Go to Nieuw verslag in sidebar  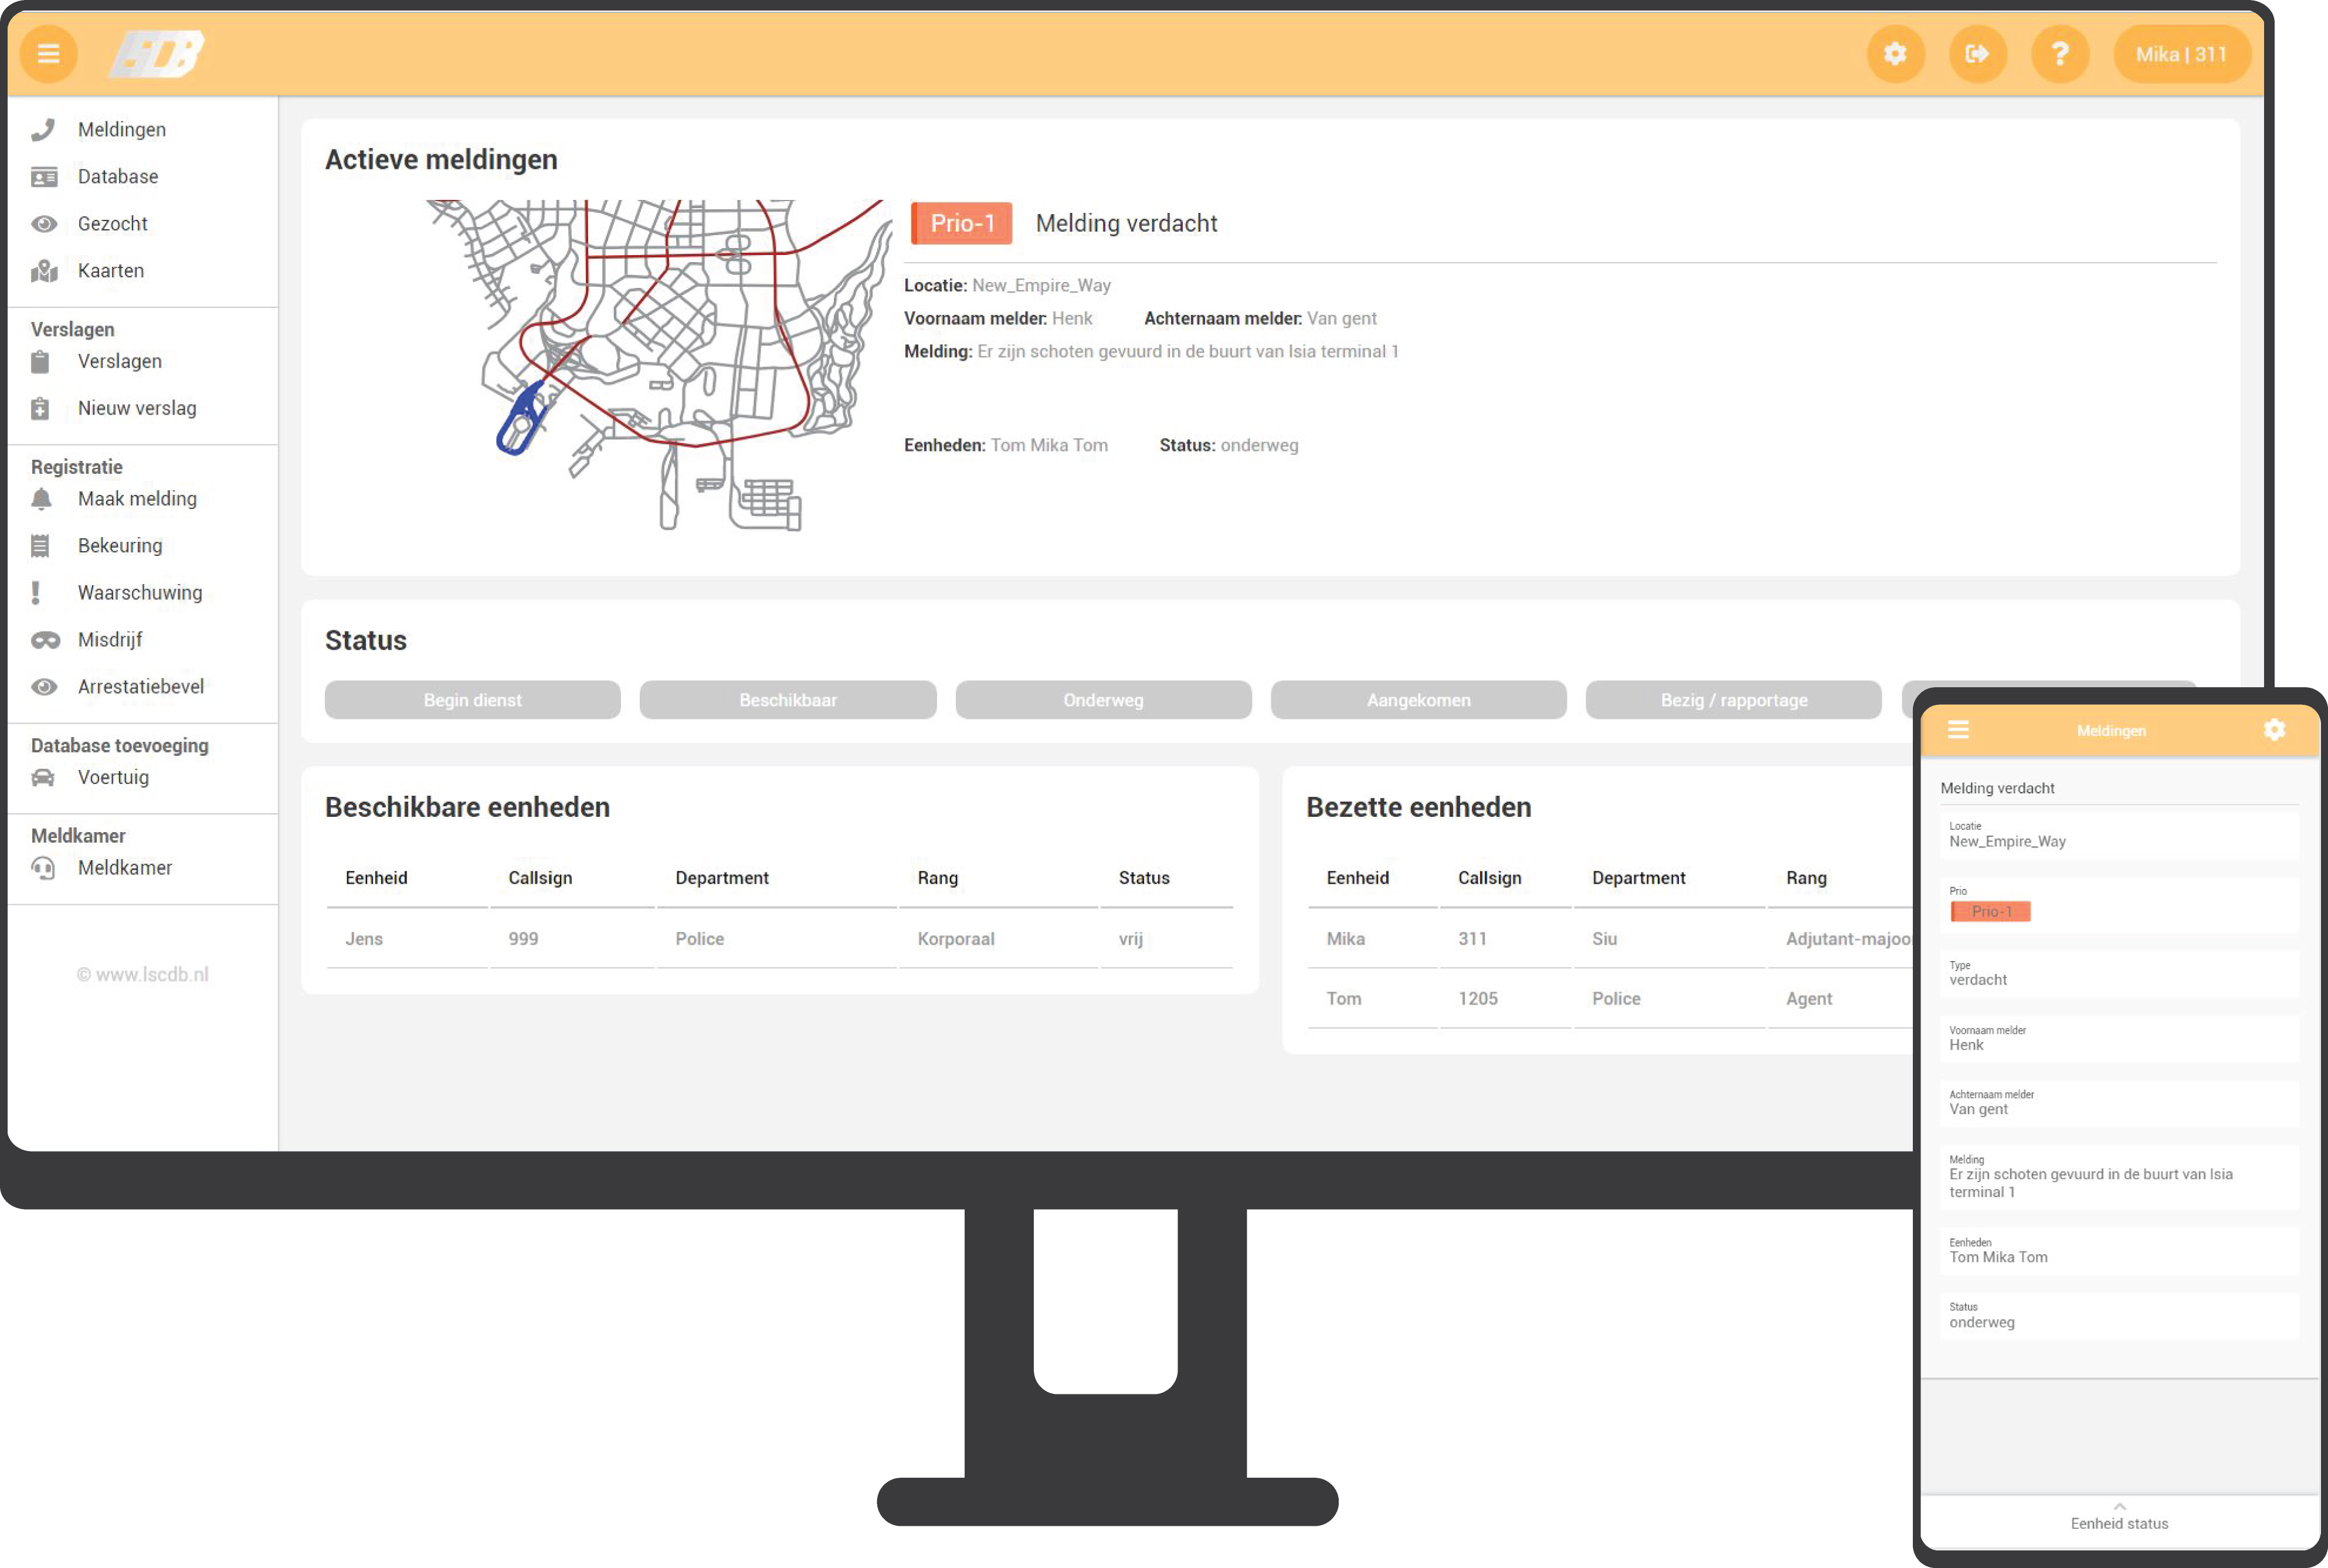click(136, 408)
